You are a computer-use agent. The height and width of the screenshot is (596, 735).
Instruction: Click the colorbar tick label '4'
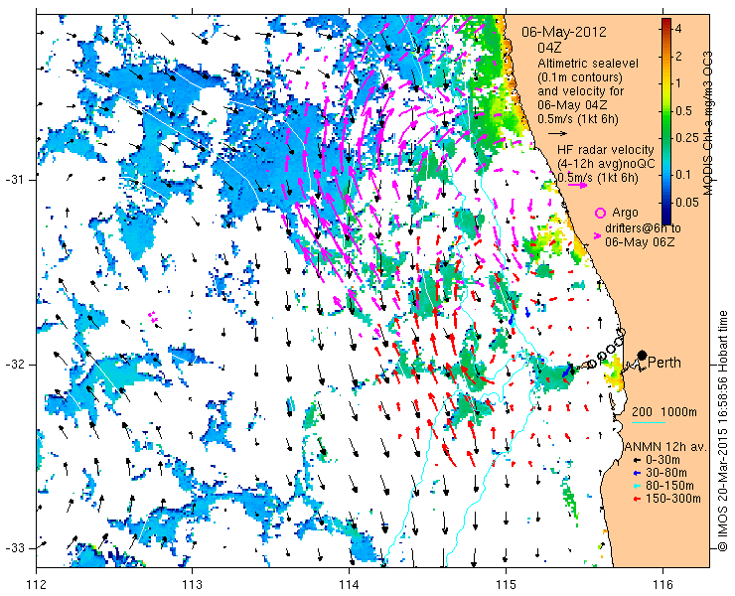pyautogui.click(x=678, y=28)
